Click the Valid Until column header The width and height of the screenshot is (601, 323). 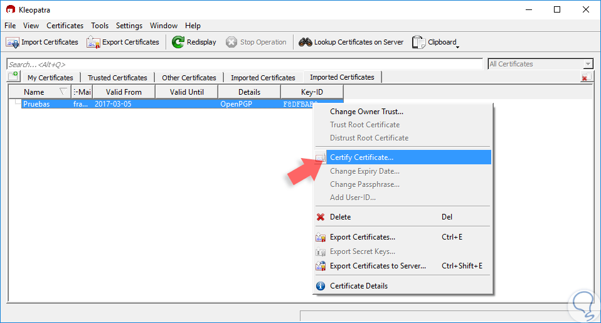(x=187, y=92)
